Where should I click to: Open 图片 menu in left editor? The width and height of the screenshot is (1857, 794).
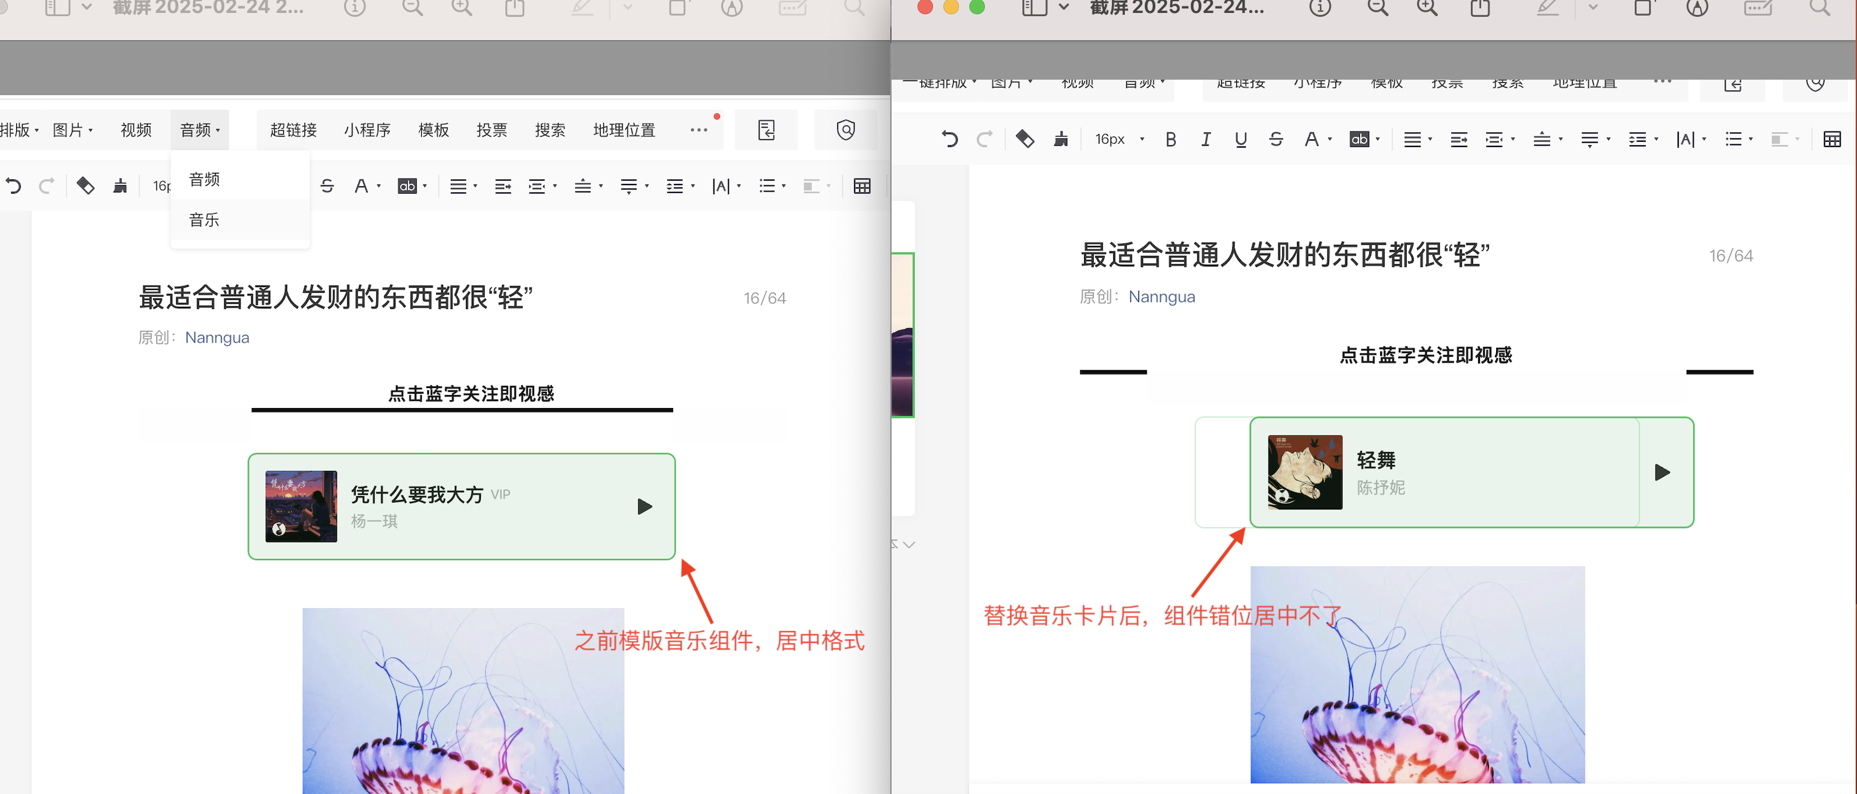[73, 130]
